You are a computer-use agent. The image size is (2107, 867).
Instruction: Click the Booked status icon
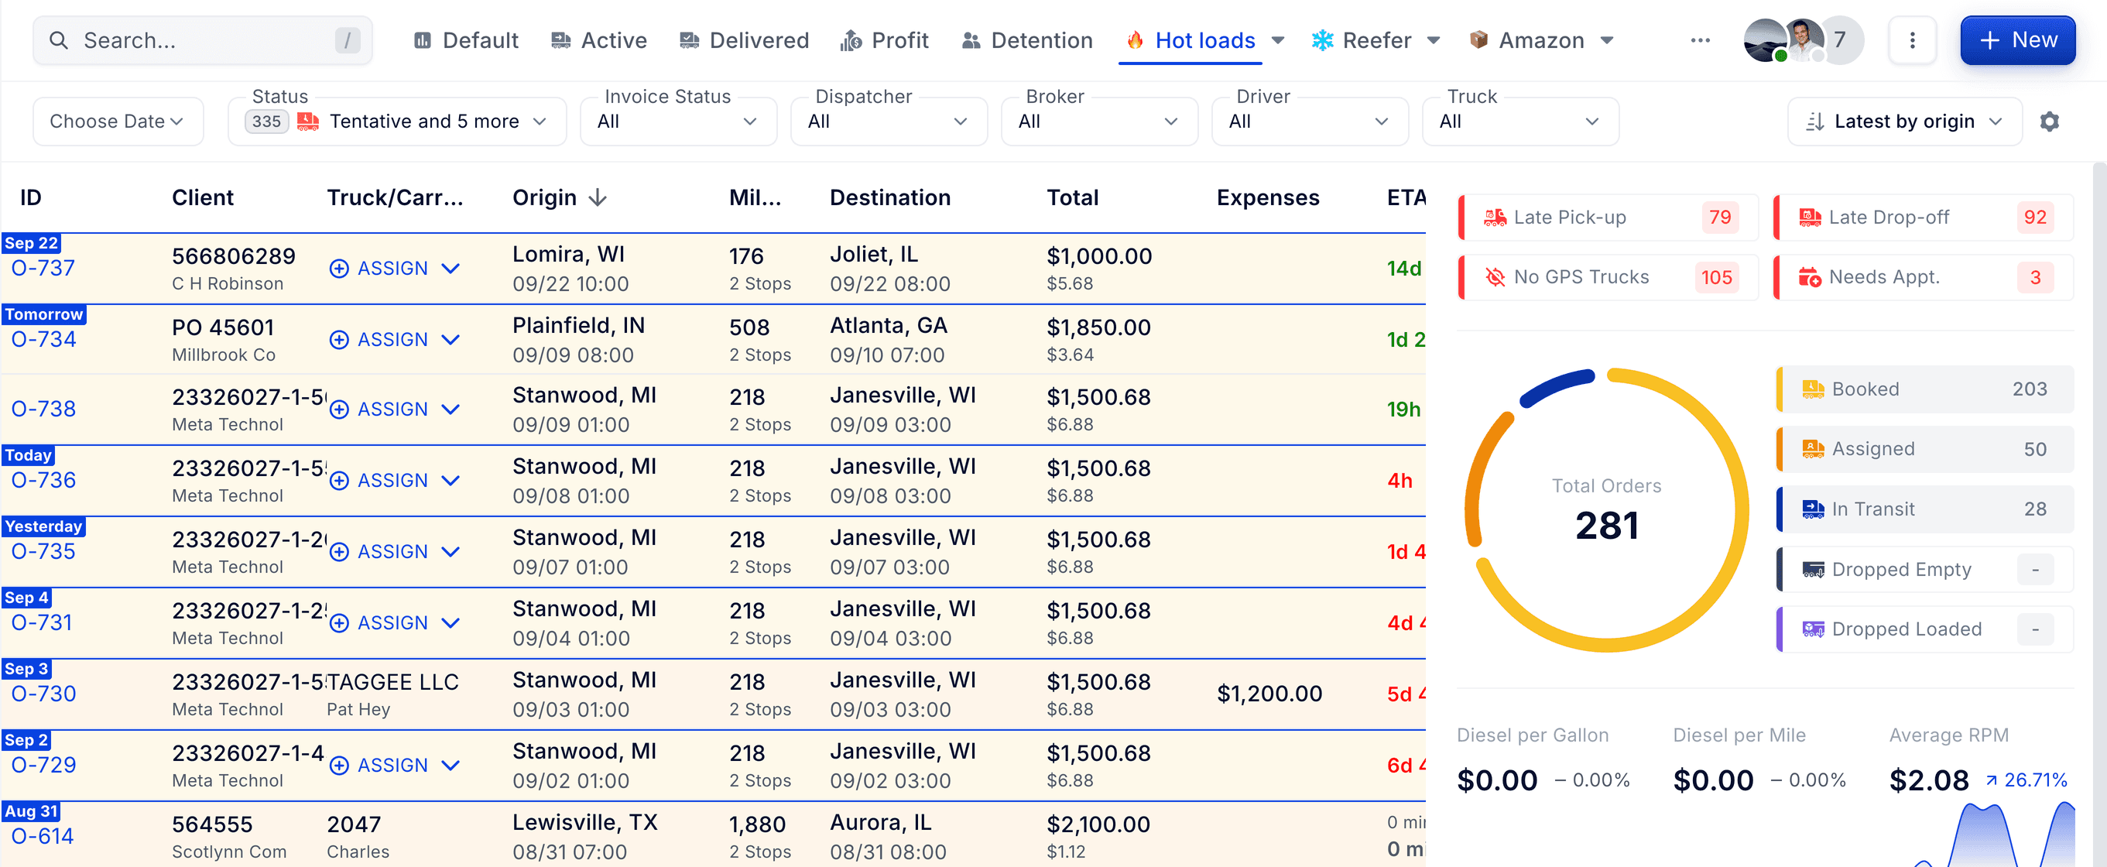1813,389
